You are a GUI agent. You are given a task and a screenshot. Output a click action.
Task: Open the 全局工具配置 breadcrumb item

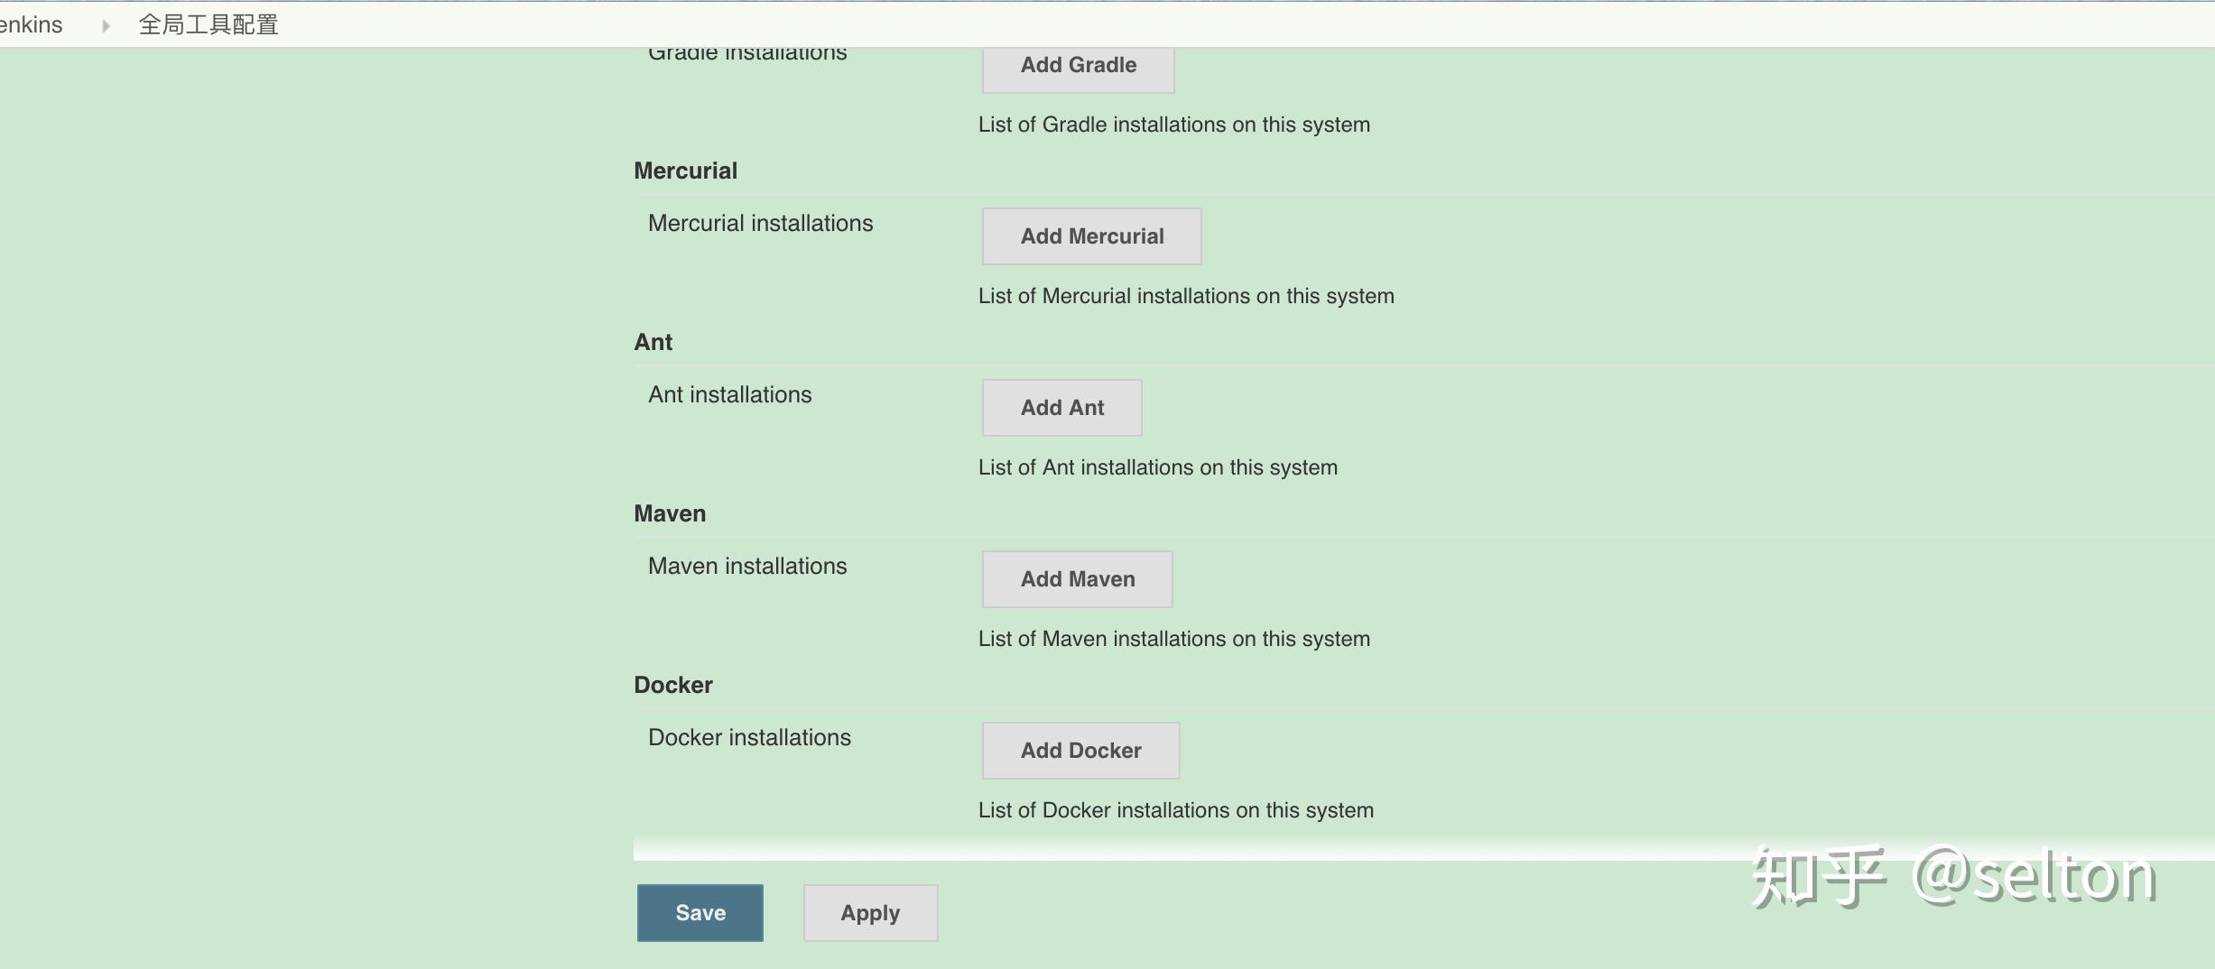(208, 24)
